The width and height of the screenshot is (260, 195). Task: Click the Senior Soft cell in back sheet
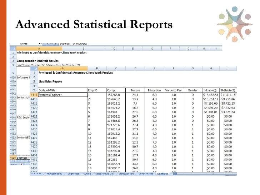pos(23,97)
